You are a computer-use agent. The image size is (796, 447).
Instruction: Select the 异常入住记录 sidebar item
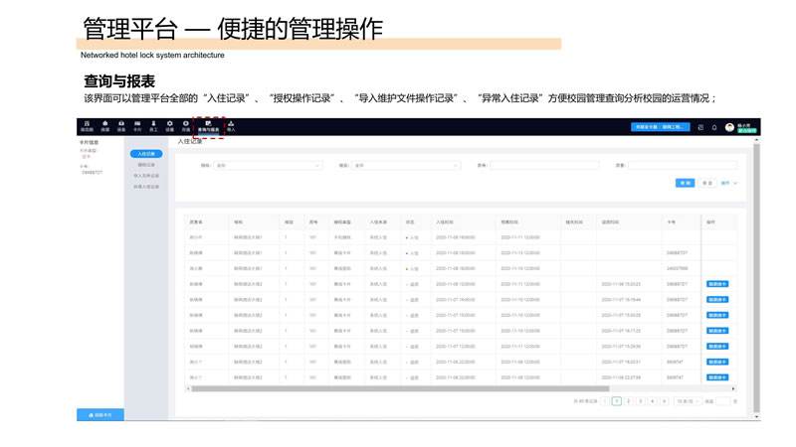click(146, 187)
